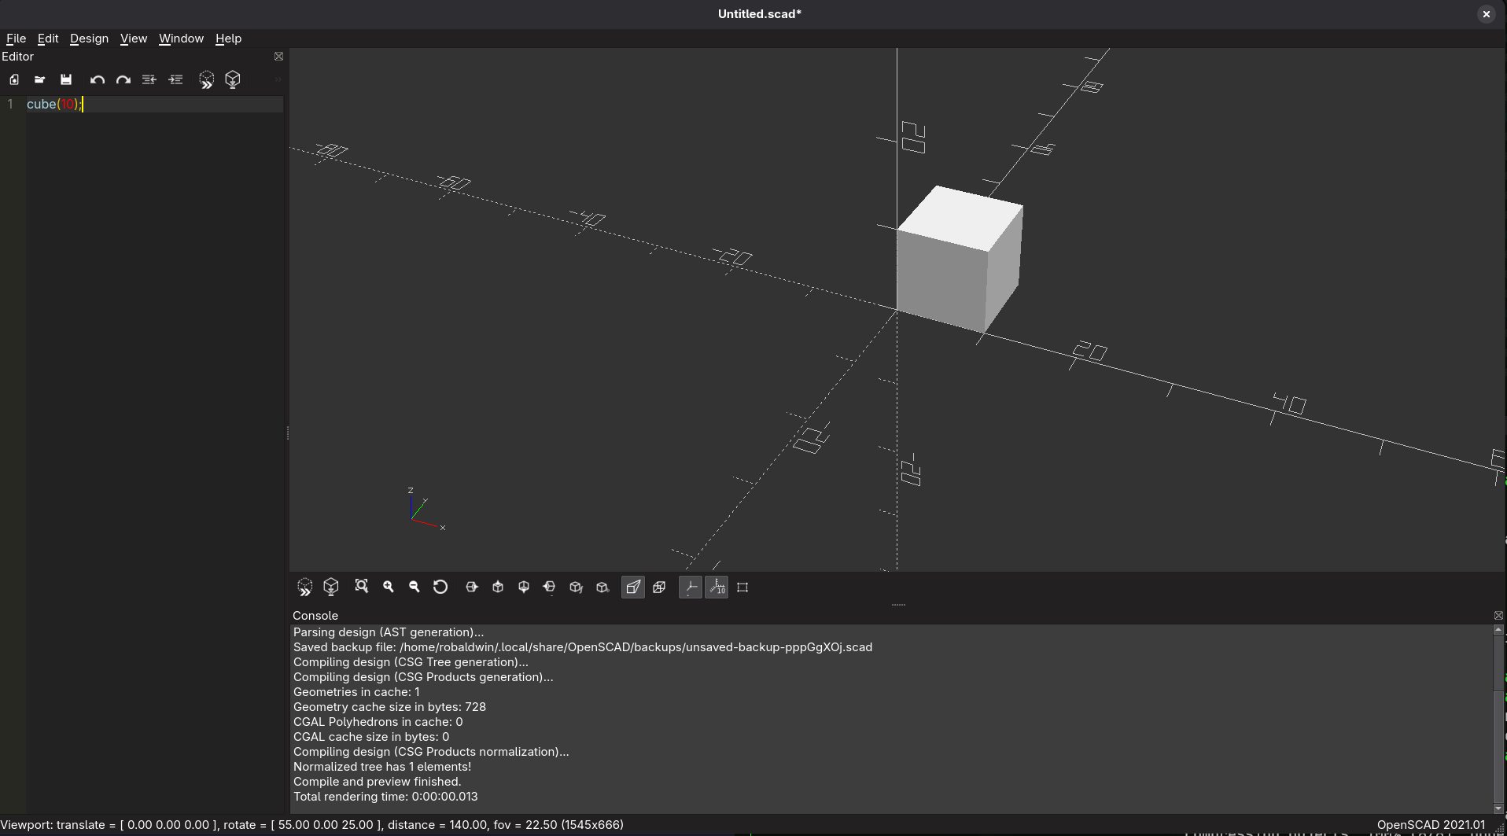Redo the last edit
The width and height of the screenshot is (1507, 836).
pos(123,79)
